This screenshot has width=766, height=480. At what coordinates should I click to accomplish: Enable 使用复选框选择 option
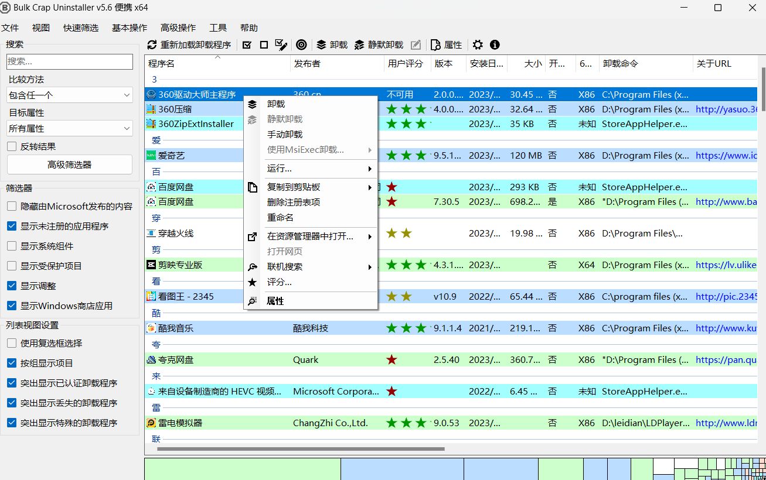[12, 343]
